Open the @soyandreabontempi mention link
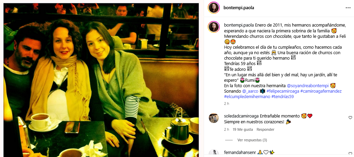This screenshot has width=354, height=157. [308, 86]
